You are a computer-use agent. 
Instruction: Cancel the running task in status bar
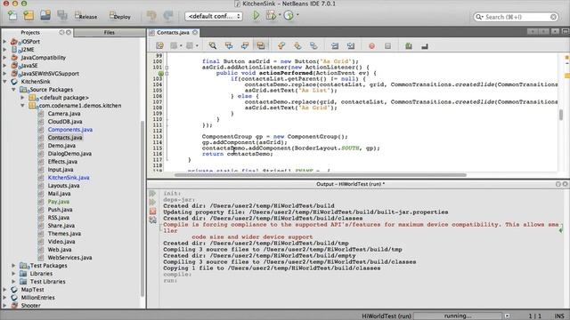point(507,316)
